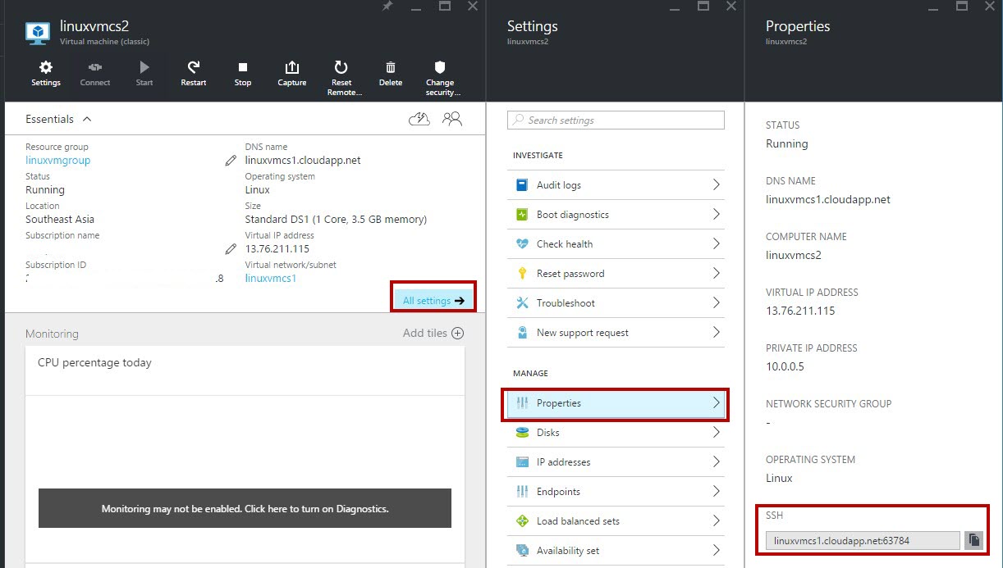Collapse the Essentials section
The height and width of the screenshot is (568, 1003).
(87, 119)
